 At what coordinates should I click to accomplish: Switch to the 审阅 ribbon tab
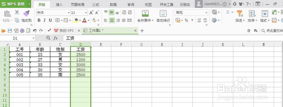click(131, 5)
